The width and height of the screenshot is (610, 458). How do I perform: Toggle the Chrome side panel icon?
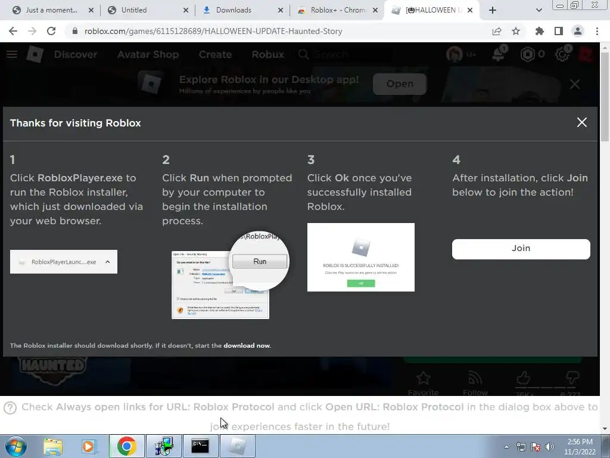pyautogui.click(x=559, y=31)
